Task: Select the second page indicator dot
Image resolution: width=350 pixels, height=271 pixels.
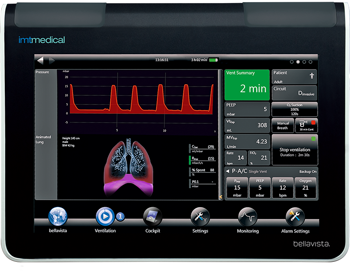Action: coord(298,62)
